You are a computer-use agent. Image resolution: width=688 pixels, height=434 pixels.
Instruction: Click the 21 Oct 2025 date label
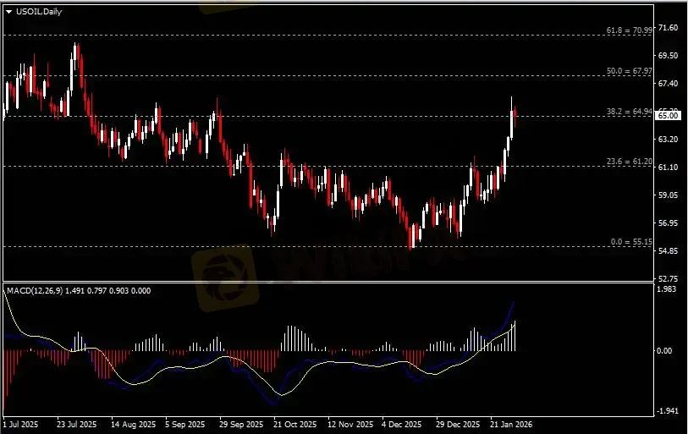coord(294,425)
